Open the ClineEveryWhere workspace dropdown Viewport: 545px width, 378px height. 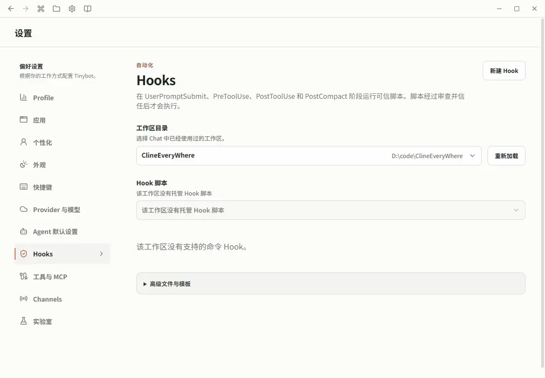(309, 156)
